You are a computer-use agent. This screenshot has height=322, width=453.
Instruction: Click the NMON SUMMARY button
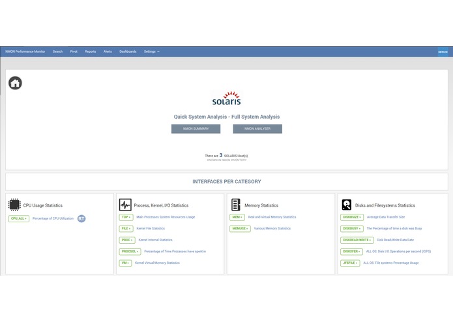pos(196,129)
